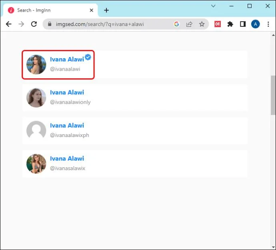This screenshot has width=276, height=250.
Task: Click the @ivanaalawionly handle
Action: (70, 102)
